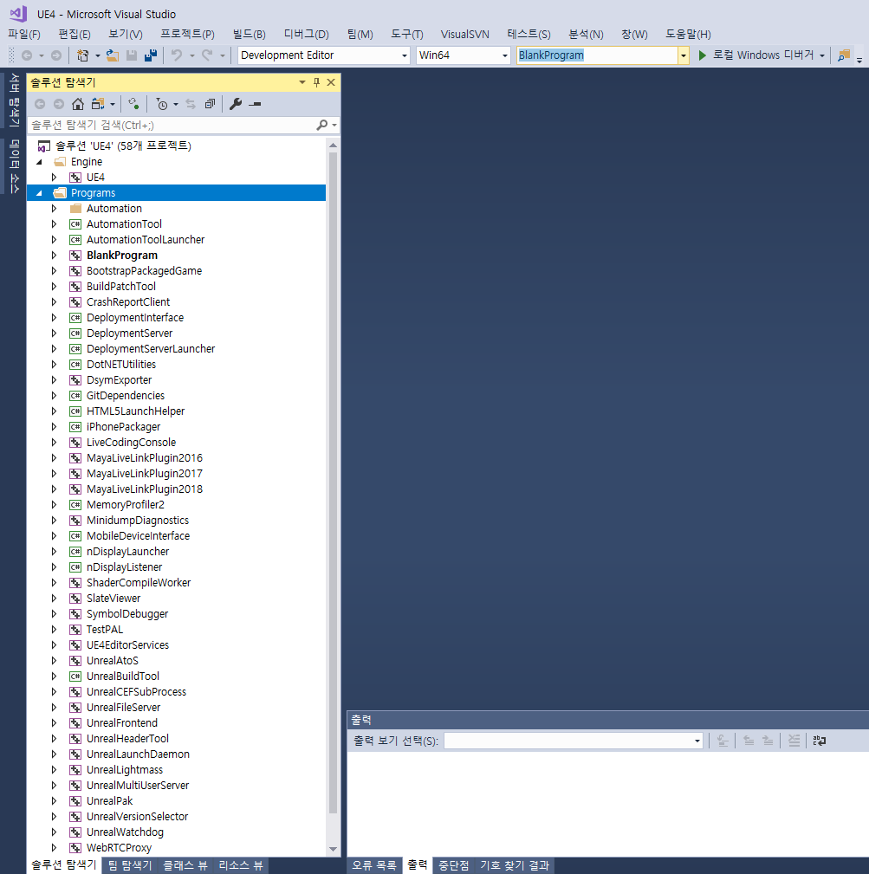
Task: Click the Find in Files icon
Action: click(844, 55)
